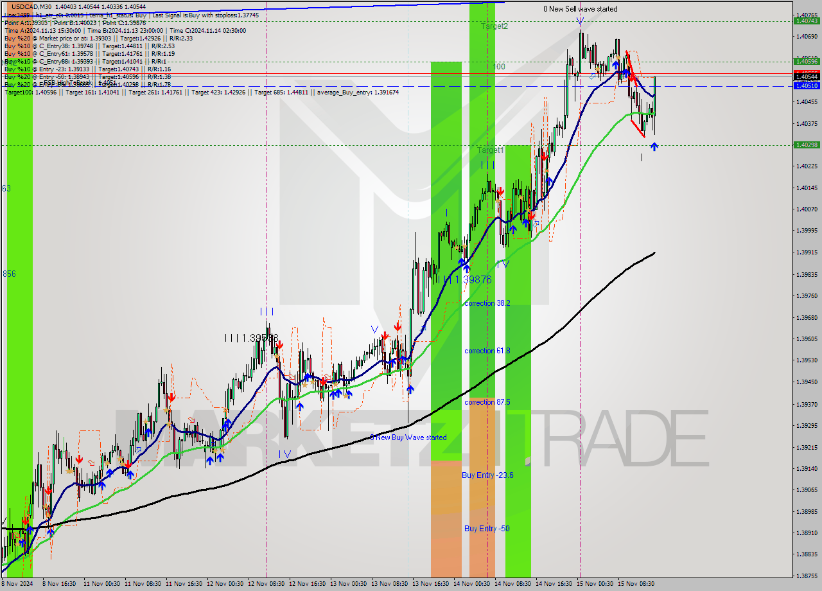Click the 1.39915 price axis value
This screenshot has width=822, height=591.
[806, 252]
